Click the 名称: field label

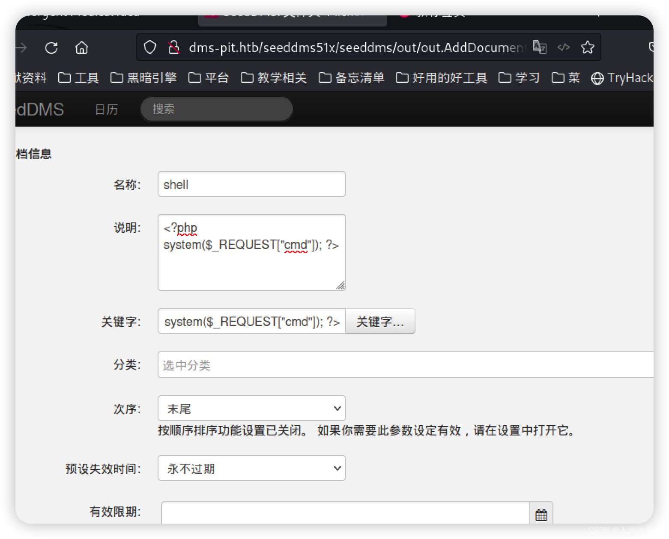127,185
